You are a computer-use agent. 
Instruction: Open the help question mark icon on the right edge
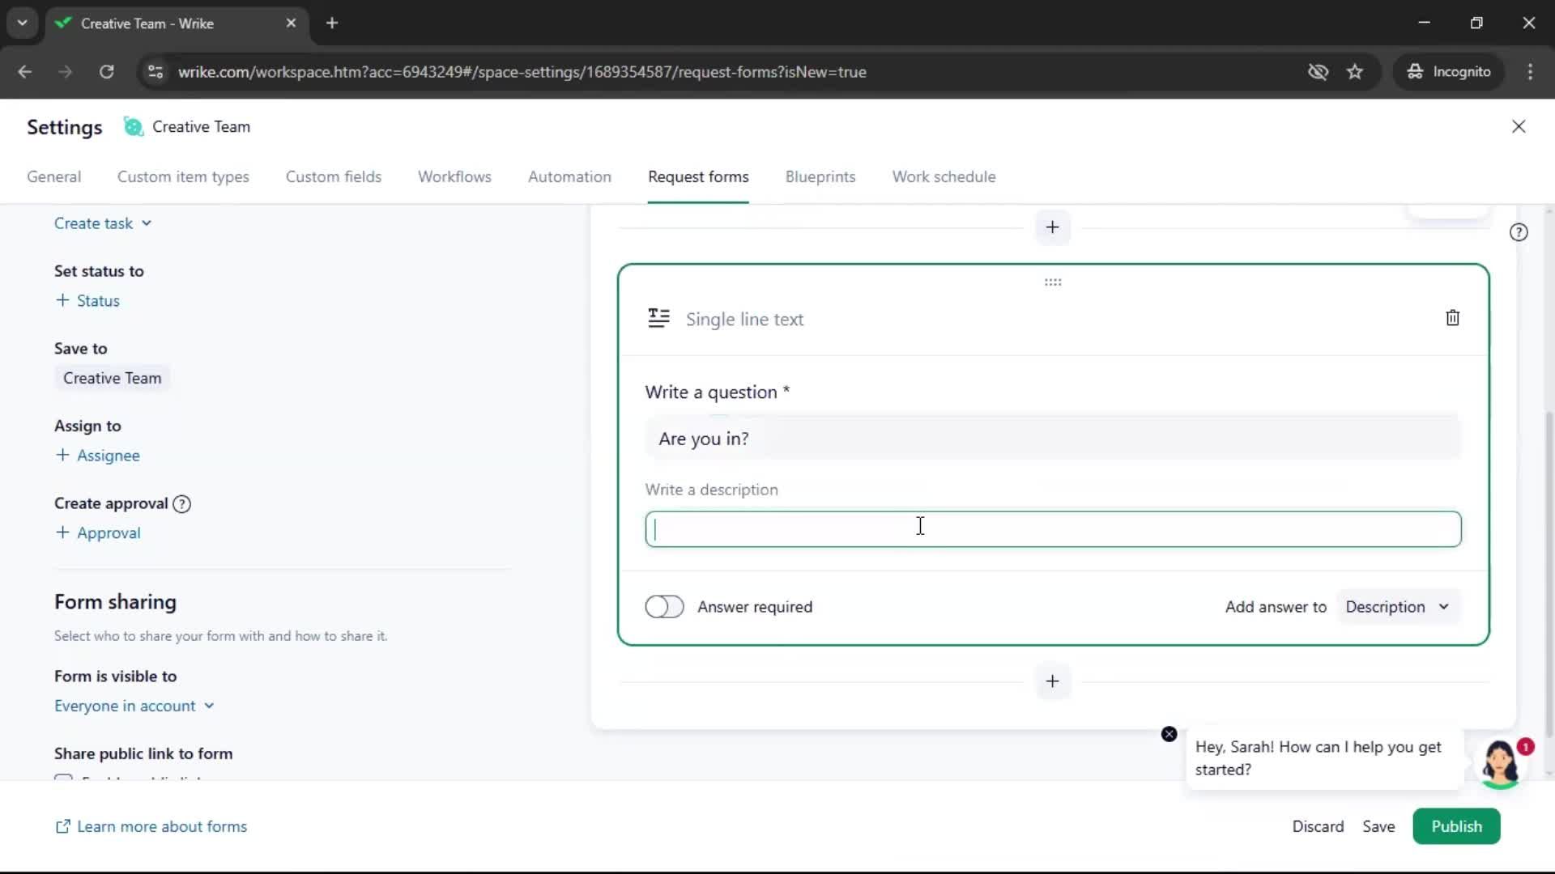pyautogui.click(x=1519, y=233)
